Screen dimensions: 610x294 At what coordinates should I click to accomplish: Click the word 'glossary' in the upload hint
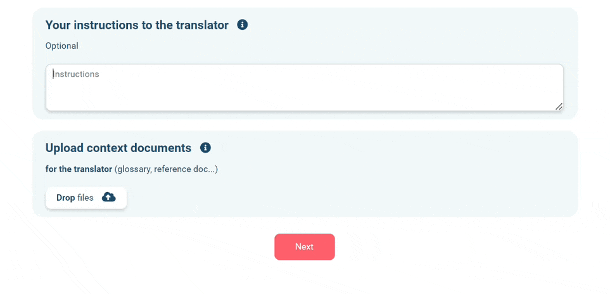132,170
